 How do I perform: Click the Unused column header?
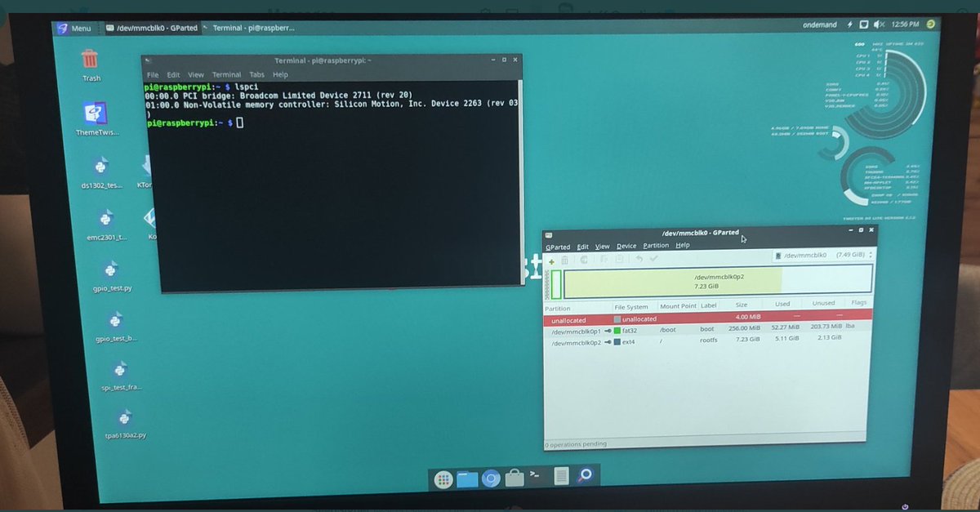824,303
